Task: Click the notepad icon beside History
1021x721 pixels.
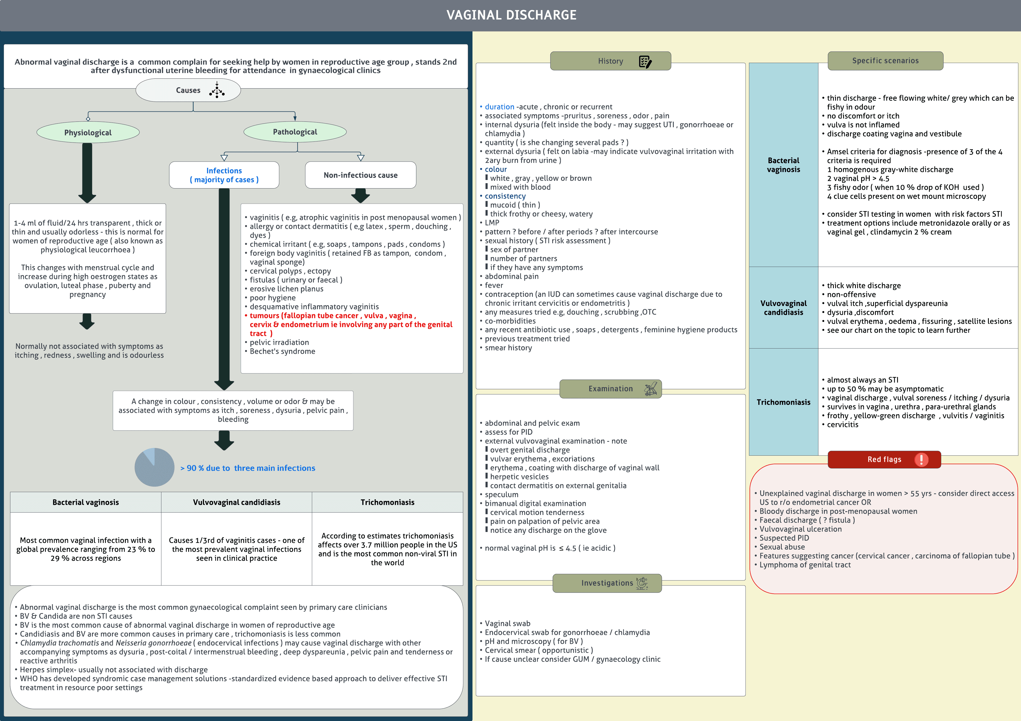Action: click(645, 61)
